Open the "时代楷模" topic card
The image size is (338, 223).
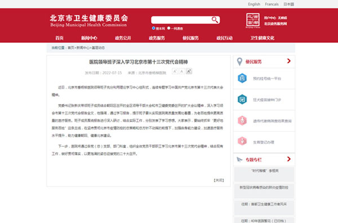pyautogui.click(x=264, y=174)
